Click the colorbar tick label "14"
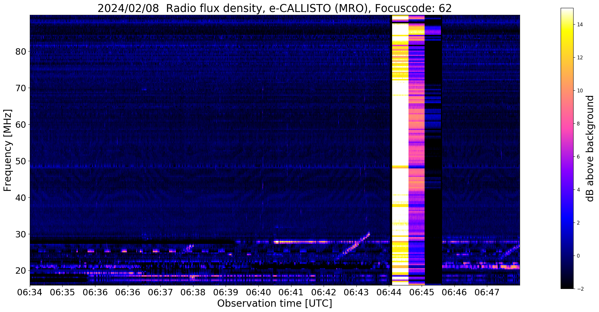 580,25
